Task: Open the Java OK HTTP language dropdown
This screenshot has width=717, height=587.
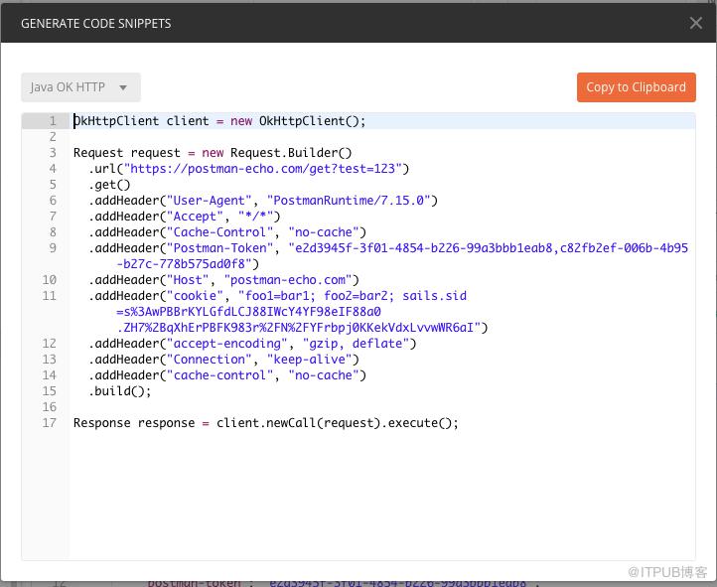Action: 80,86
